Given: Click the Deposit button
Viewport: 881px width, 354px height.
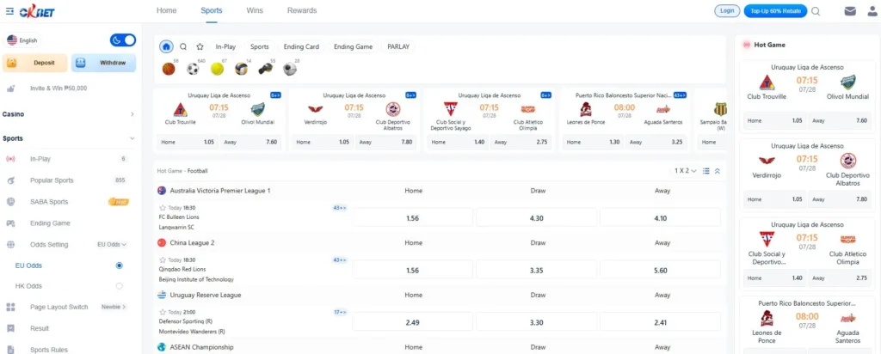Looking at the screenshot, I should tap(34, 63).
